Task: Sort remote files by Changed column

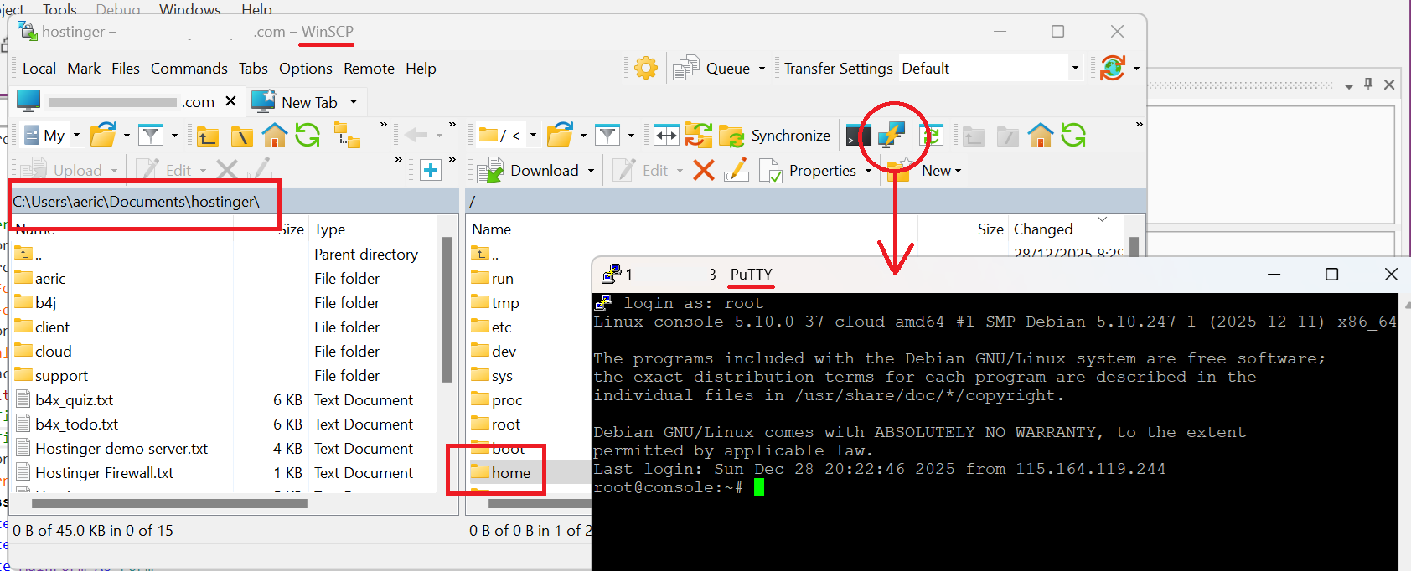Action: (1064, 229)
